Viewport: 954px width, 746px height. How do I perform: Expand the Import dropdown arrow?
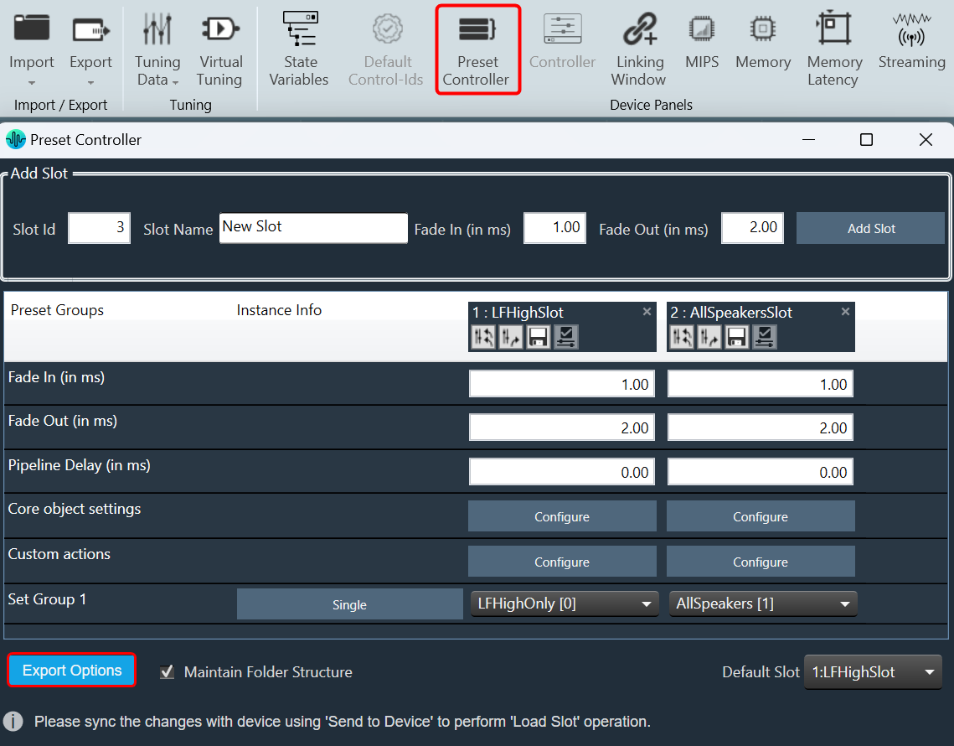point(32,83)
